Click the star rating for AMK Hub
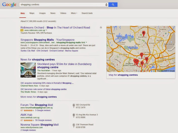Image resolution: width=178 pixels, height=133 pixels. pos(29,120)
